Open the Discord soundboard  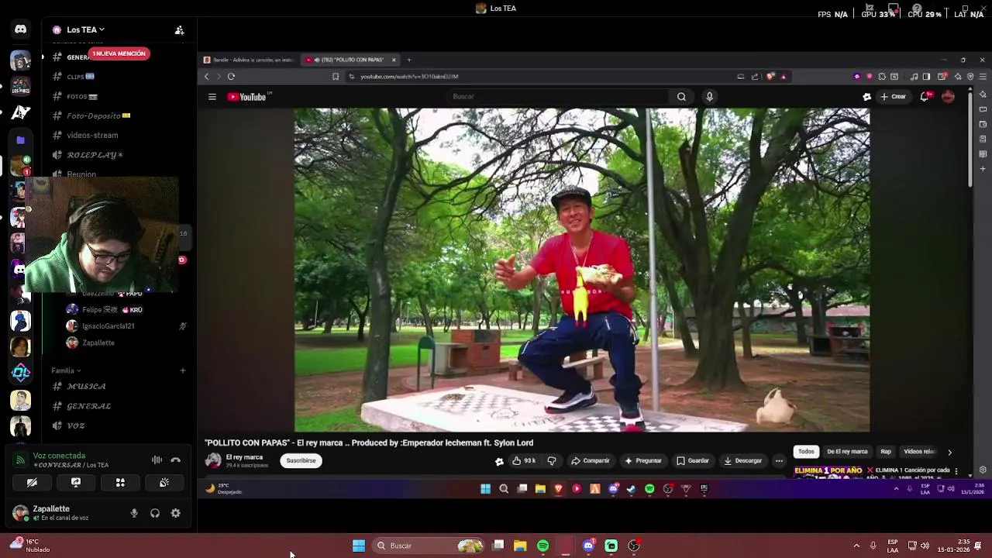164,483
